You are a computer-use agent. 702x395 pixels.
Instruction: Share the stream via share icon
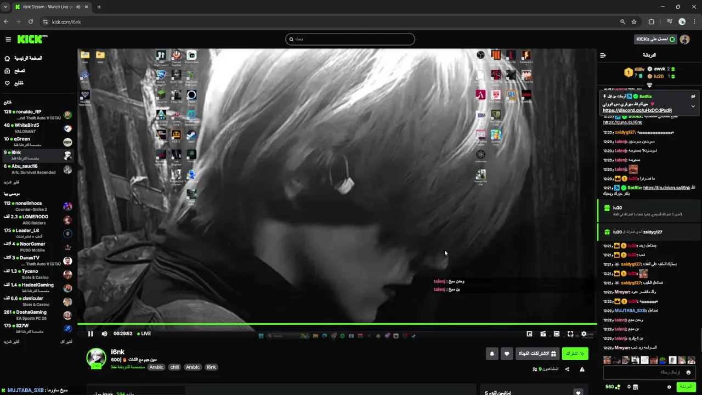pyautogui.click(x=567, y=369)
